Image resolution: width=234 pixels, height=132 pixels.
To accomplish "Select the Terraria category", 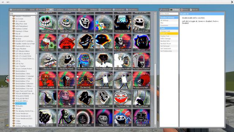I will 18,109.
